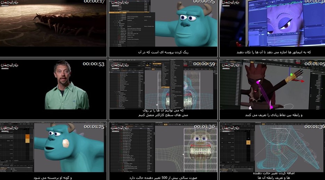Open the thumbnail timestamped 00:00:17
The width and height of the screenshot is (325, 180).
[53, 28]
